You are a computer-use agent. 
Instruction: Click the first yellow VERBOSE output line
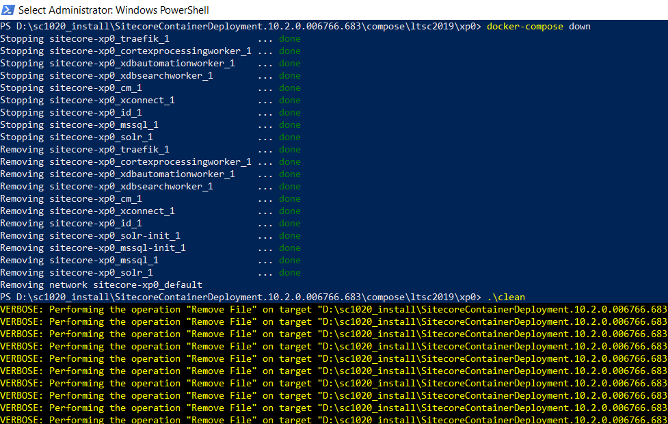[x=334, y=309]
